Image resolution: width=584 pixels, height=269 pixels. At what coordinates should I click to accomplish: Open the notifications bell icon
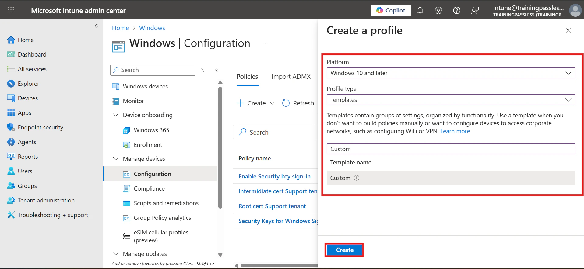click(x=420, y=10)
